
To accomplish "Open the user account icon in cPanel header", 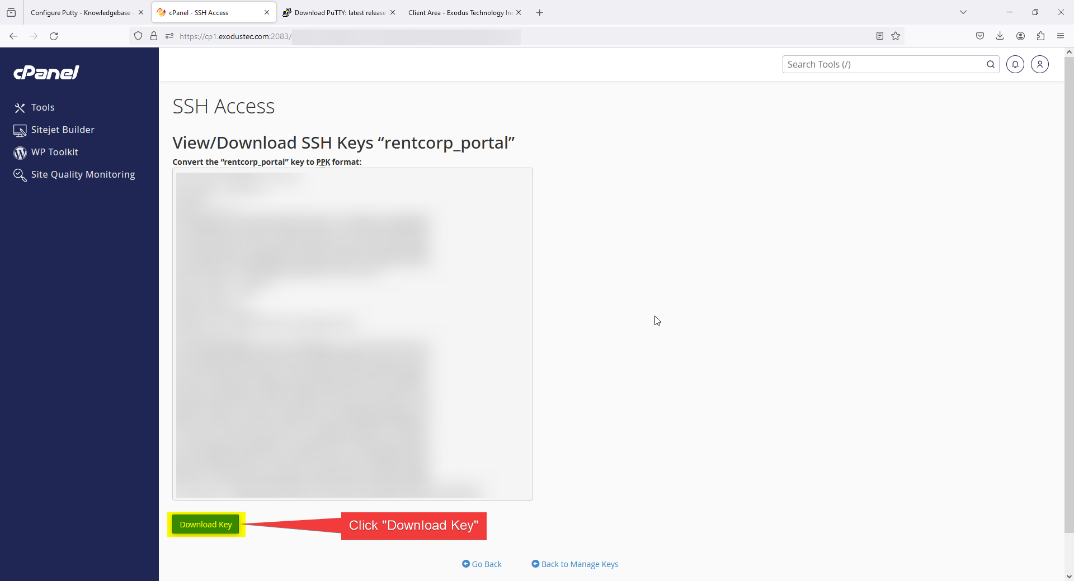I will [x=1039, y=64].
